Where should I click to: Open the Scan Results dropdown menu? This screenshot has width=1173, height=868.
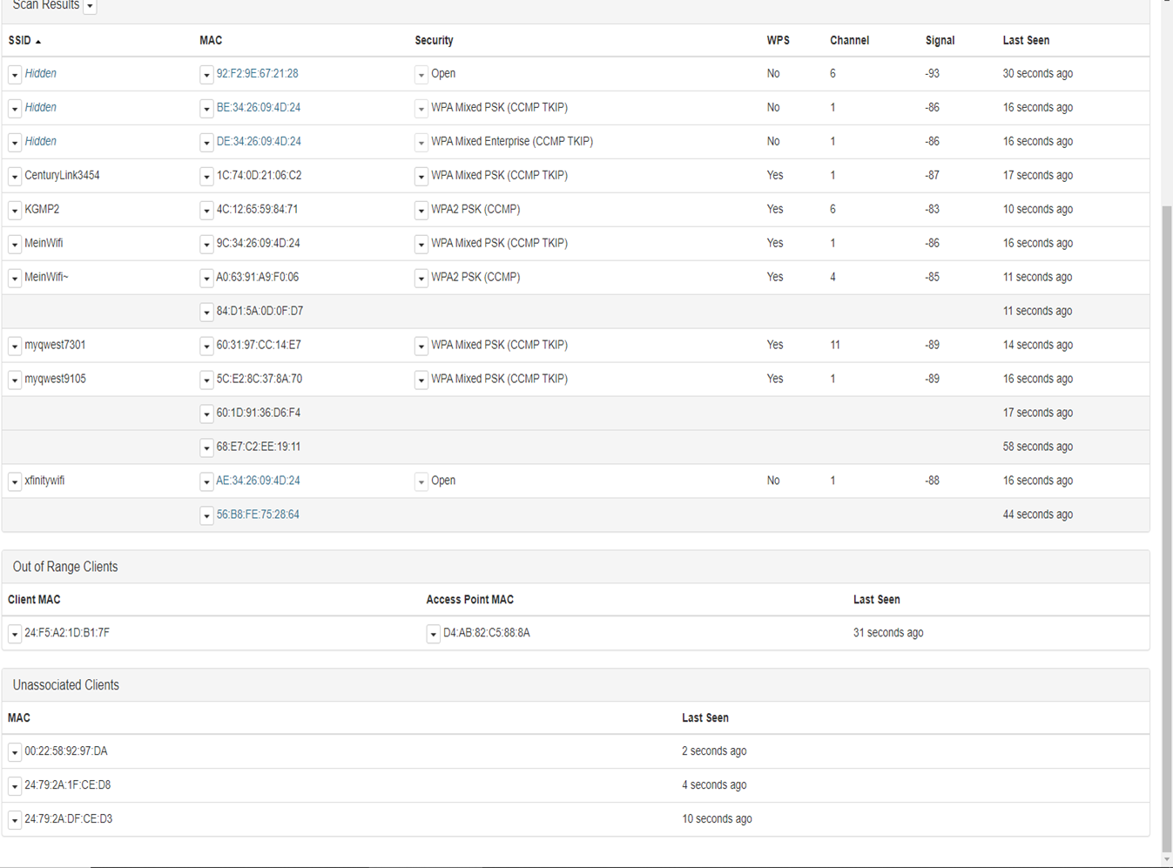click(x=90, y=6)
